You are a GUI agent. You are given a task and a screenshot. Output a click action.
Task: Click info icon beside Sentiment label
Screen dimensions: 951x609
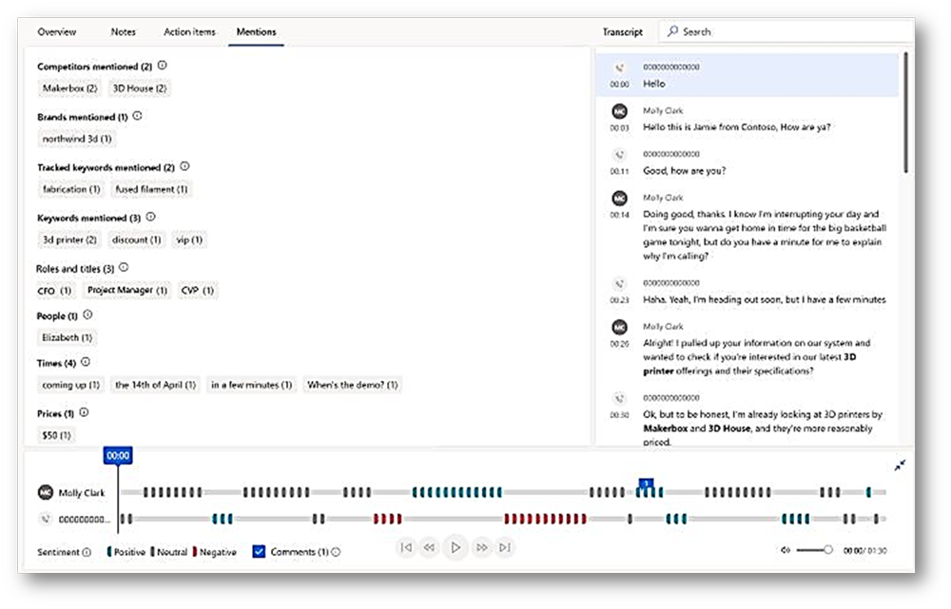click(x=87, y=552)
